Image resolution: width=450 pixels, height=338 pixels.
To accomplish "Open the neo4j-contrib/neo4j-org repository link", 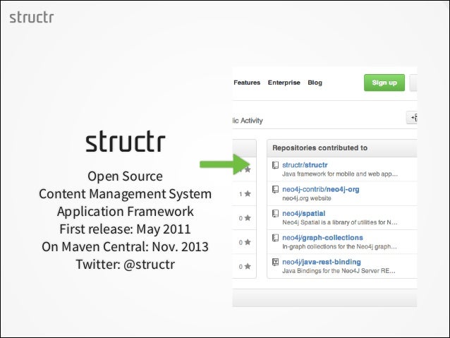I will pos(320,189).
